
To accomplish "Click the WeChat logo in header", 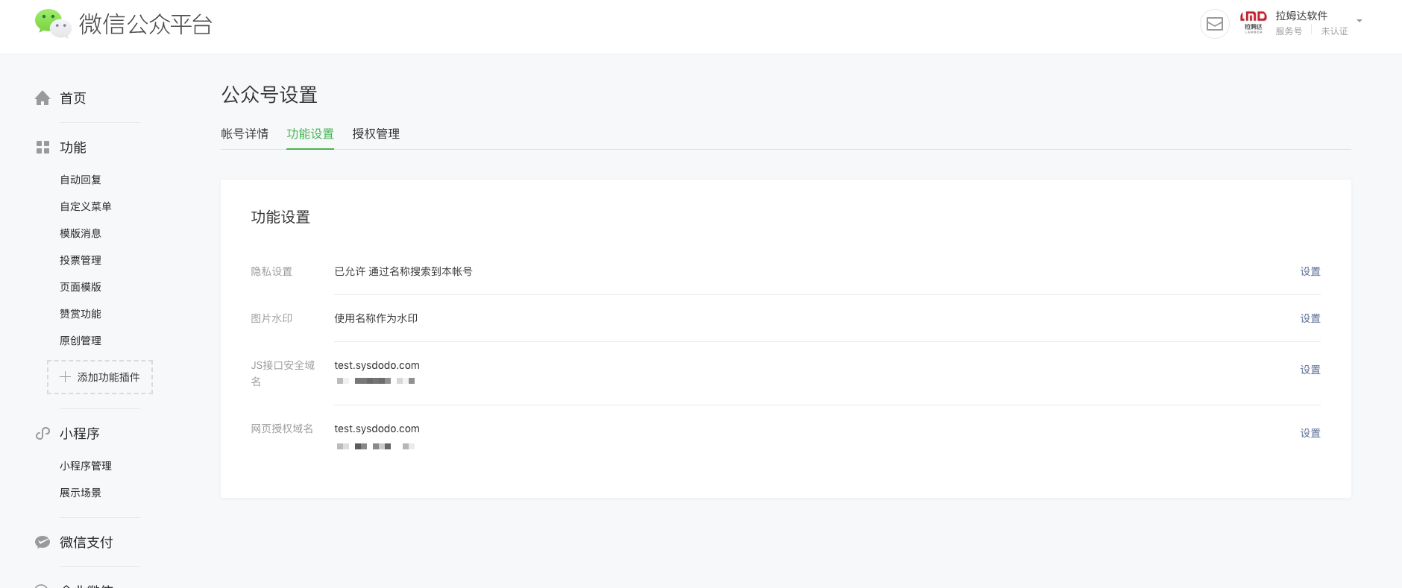I will (53, 24).
